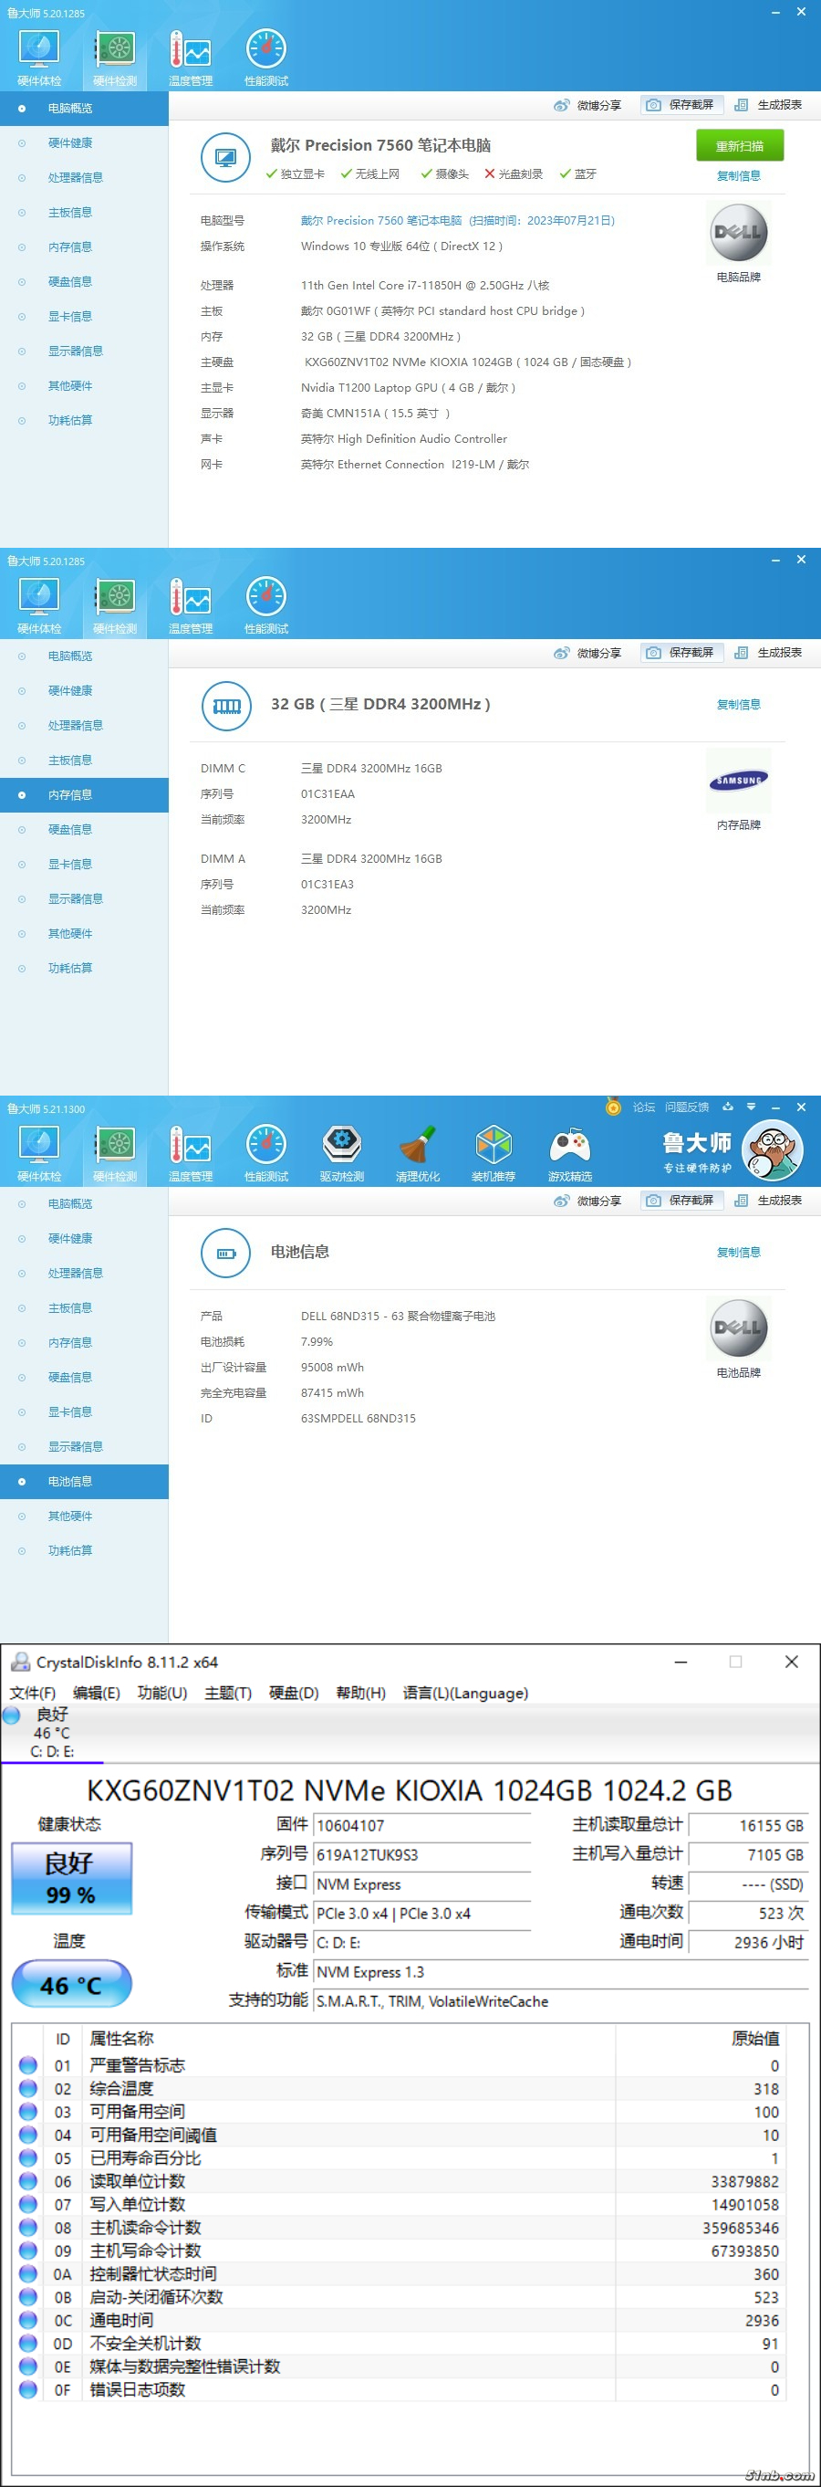This screenshot has height=2487, width=821.
Task: Open 主题(T) menu in CrystalDiskInfo
Action: click(228, 1693)
